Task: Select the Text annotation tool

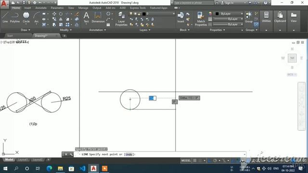Action: (x=86, y=17)
